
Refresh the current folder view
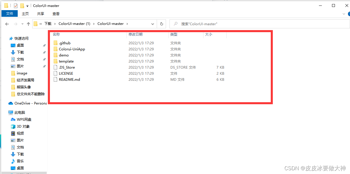[162, 24]
